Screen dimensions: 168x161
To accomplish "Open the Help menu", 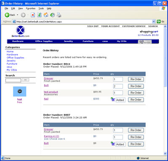I will tap(49, 8).
